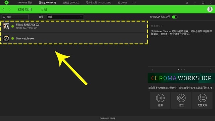Open the 幻彩应用 sub-tab
The image size is (215, 121).
click(25, 9)
